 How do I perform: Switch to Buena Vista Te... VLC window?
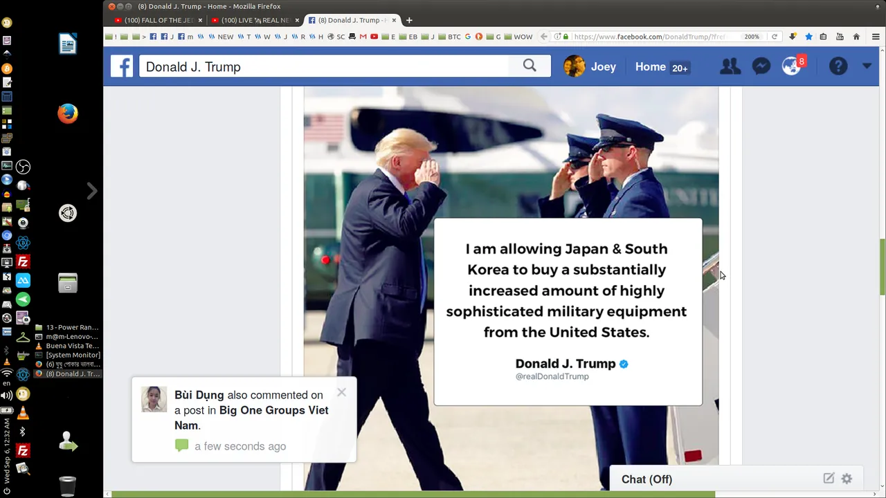[67, 346]
